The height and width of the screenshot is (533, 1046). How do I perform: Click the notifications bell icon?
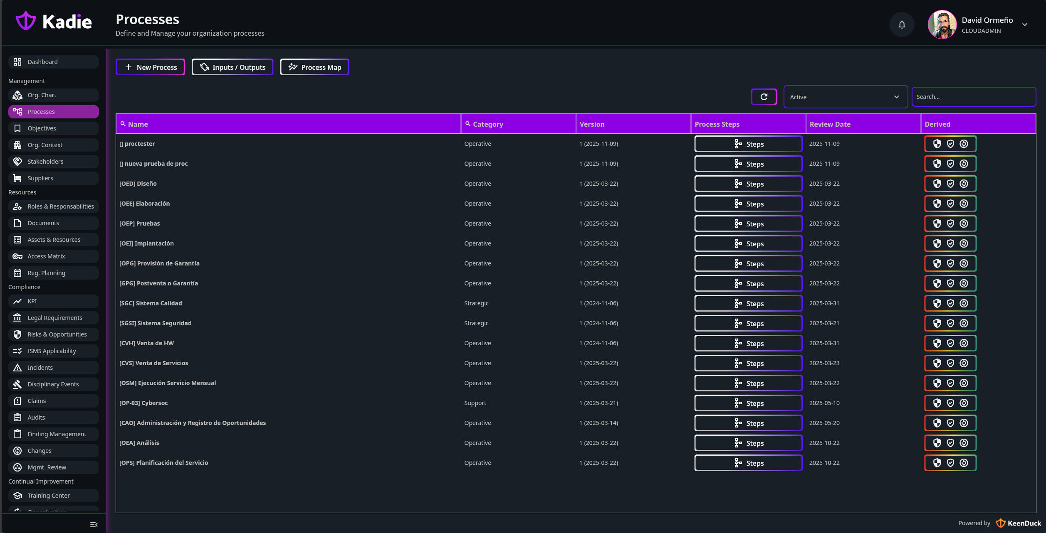902,25
